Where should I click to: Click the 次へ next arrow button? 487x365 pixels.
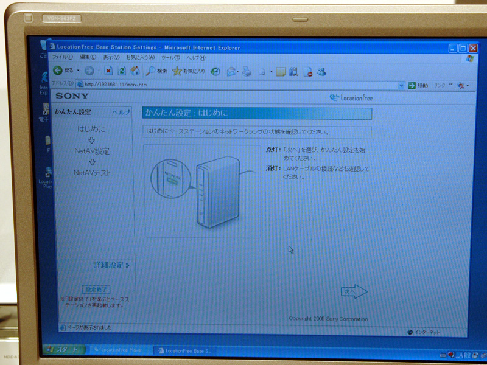click(x=354, y=291)
